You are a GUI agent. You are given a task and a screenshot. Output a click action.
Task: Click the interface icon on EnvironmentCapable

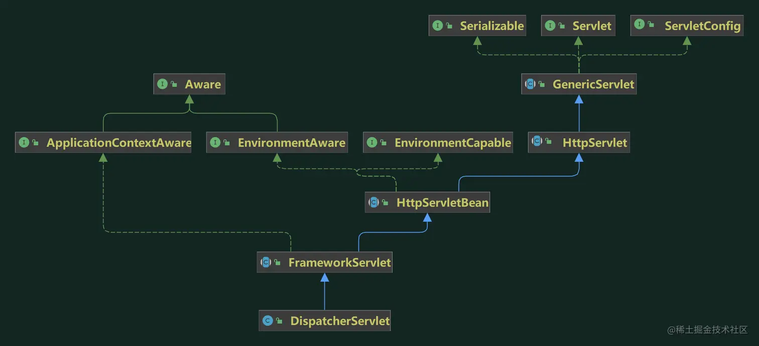click(x=371, y=142)
